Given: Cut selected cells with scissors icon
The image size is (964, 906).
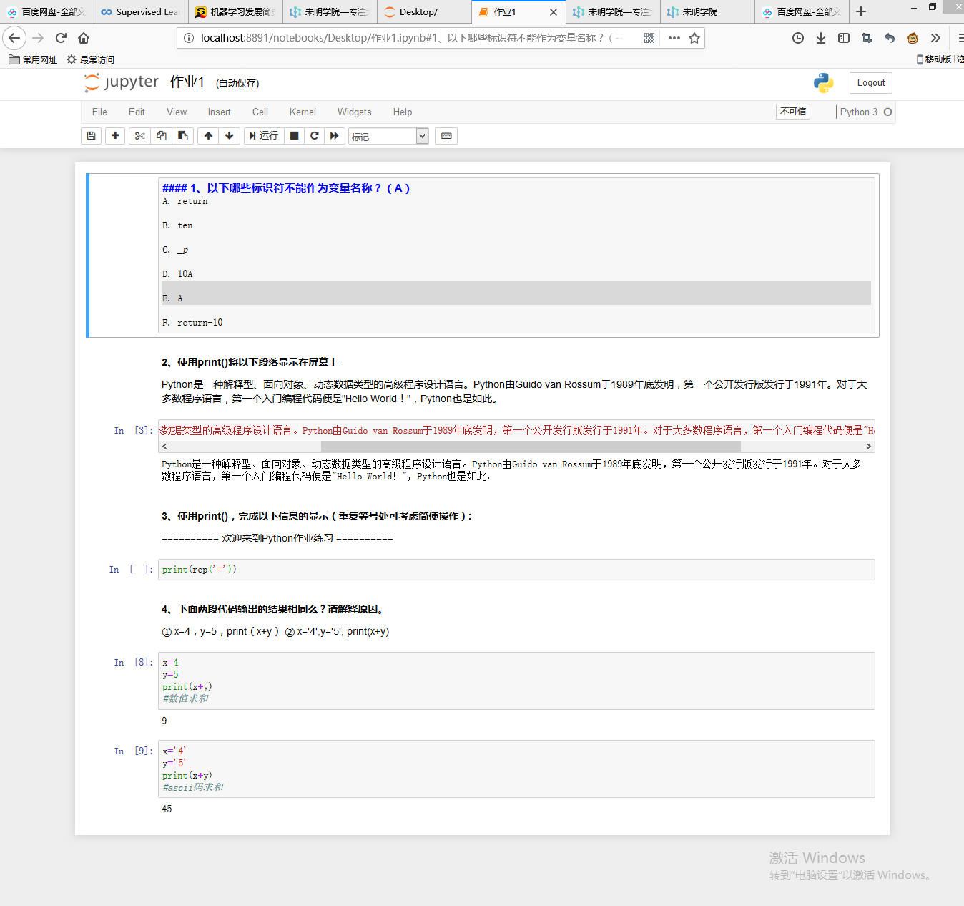Looking at the screenshot, I should pyautogui.click(x=140, y=136).
